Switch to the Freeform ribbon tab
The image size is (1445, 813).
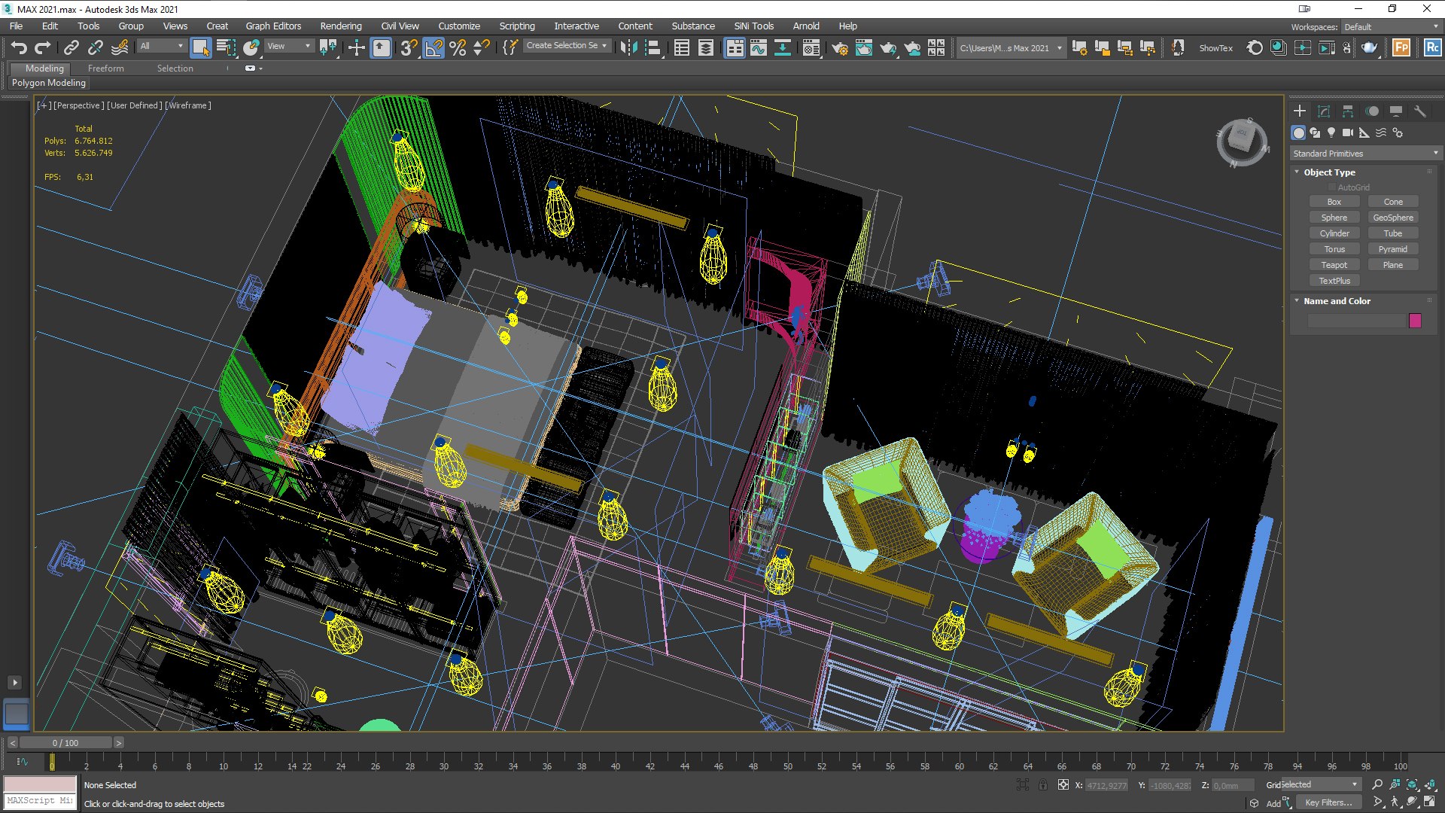105,69
